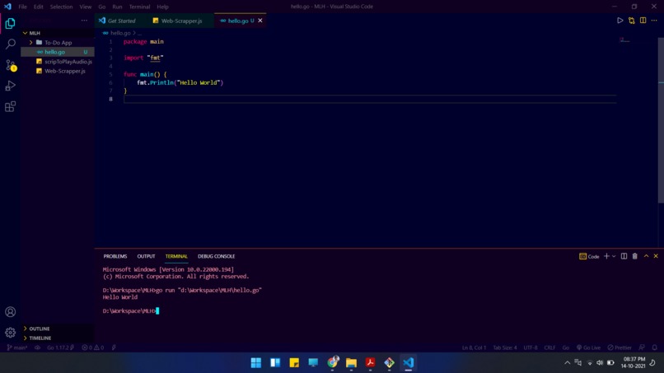
Task: Open the View menu
Action: tap(85, 7)
